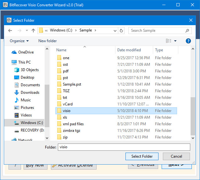Viewport: 200px width, 180px height.
Task: Select the 'ost' folder icon
Action: pos(59,64)
